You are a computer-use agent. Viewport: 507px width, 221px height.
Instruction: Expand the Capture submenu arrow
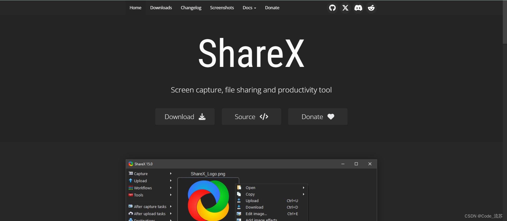[x=171, y=173]
